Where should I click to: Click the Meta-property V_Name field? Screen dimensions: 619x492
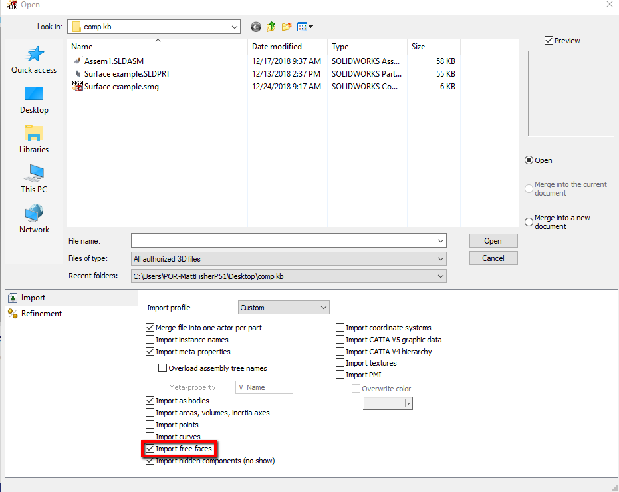point(264,387)
